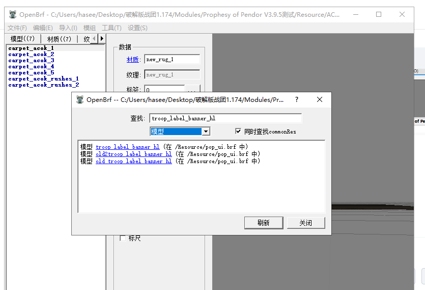Switch to the partially visible 纹 tab
This screenshot has height=290, width=425.
tap(86, 39)
